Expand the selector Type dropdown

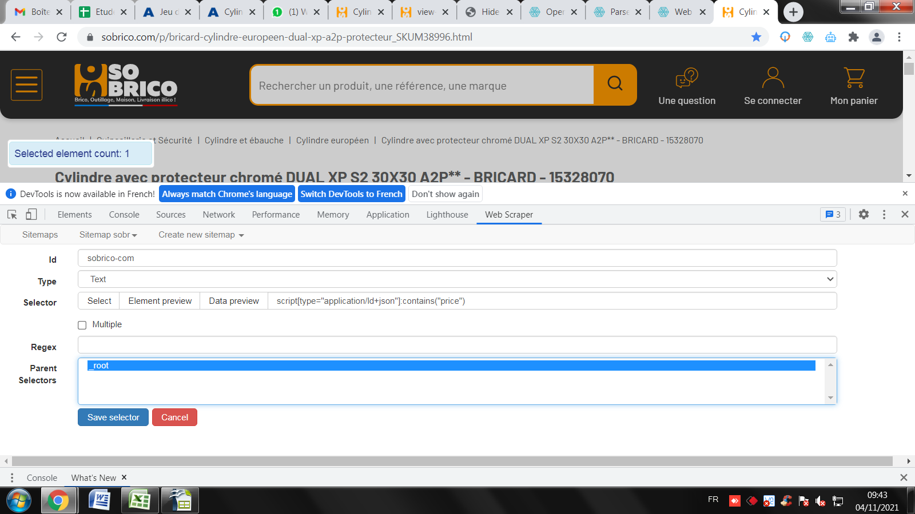[x=457, y=279]
